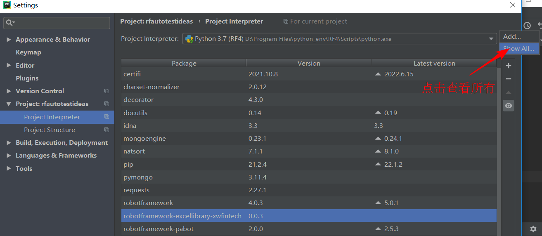
Task: Click the gear icon in background window
Action: (533, 229)
